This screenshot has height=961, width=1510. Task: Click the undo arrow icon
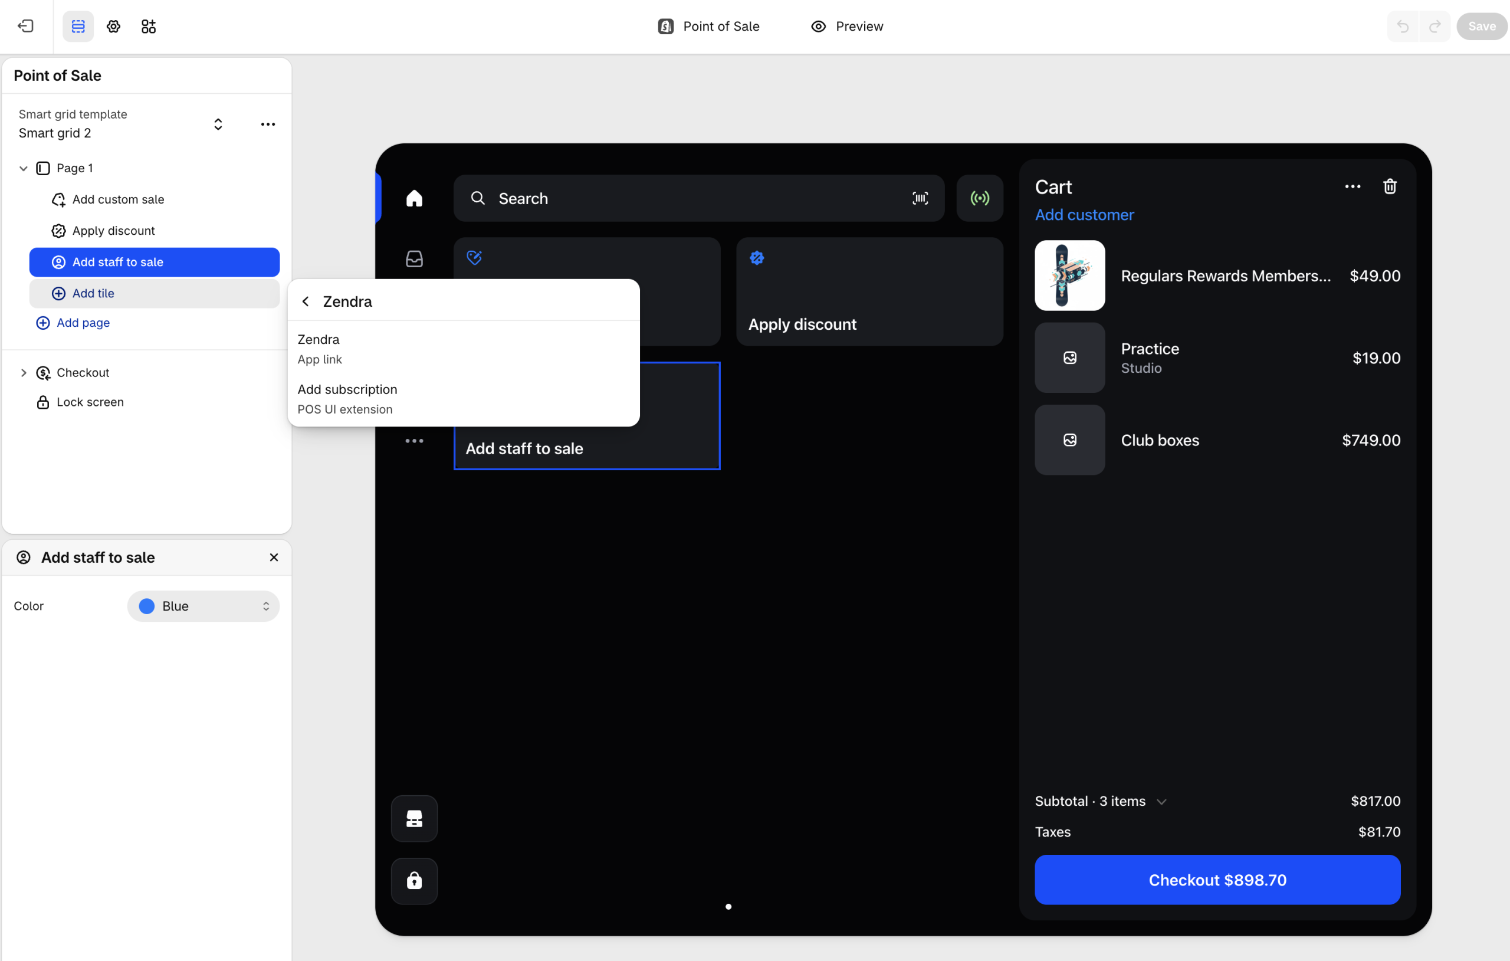1403,27
